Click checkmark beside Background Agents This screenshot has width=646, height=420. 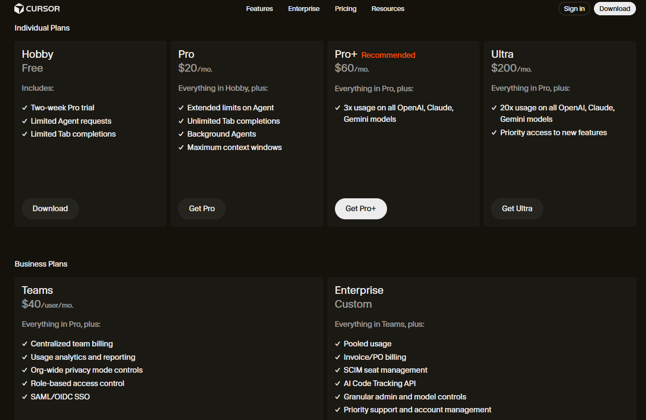click(x=181, y=134)
